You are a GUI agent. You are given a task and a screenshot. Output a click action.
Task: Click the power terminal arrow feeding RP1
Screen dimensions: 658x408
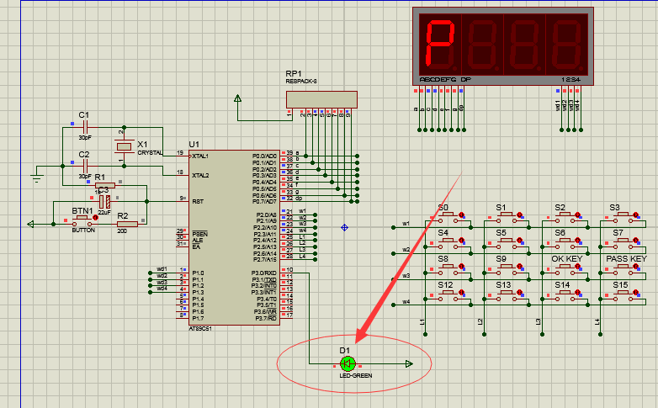pos(237,98)
